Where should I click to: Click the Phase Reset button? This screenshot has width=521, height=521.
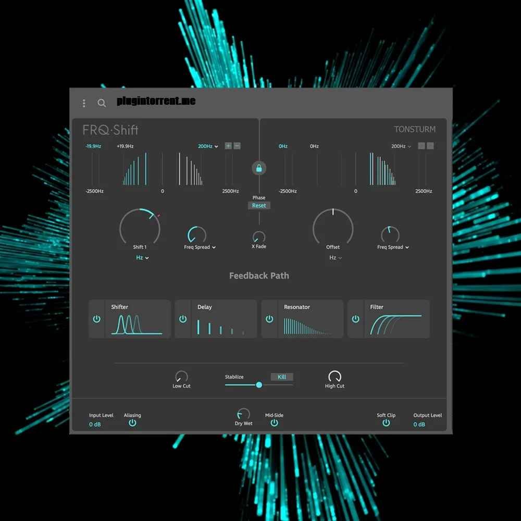pos(259,205)
